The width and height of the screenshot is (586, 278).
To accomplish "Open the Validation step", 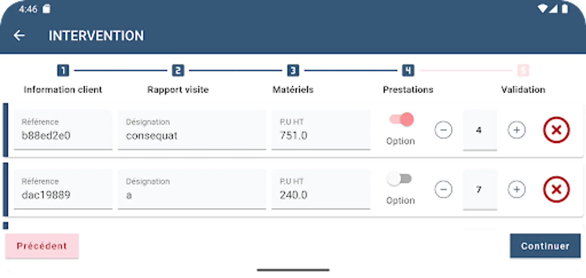I will click(x=523, y=90).
